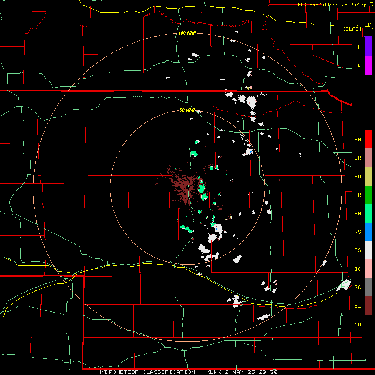The width and height of the screenshot is (375, 375).
Task: Click the brown BI legend swatch
Action: tap(368, 306)
